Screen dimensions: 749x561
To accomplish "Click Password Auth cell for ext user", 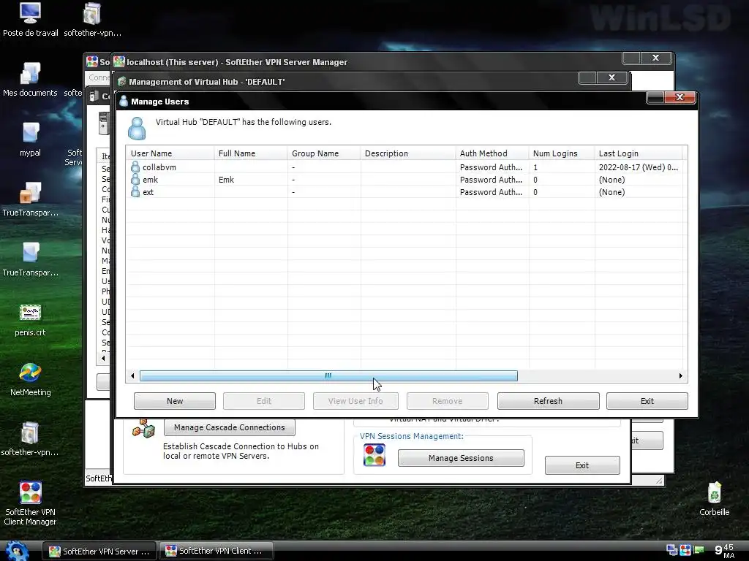I will 491,192.
